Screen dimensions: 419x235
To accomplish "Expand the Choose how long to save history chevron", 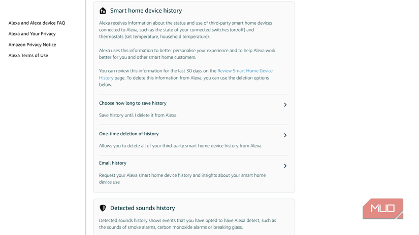I will pos(285,105).
